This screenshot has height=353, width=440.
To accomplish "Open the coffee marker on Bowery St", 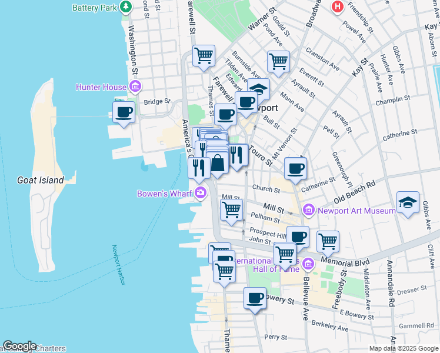I will 255,298.
